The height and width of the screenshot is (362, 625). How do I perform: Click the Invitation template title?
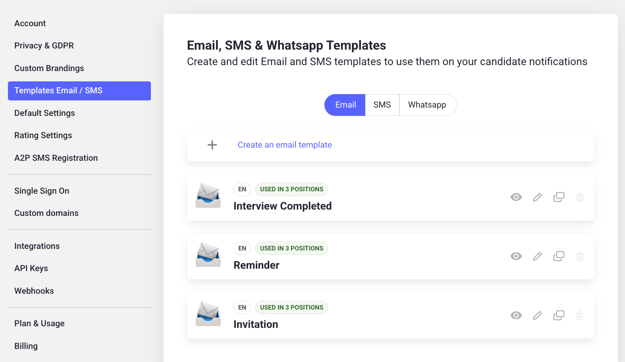point(256,324)
